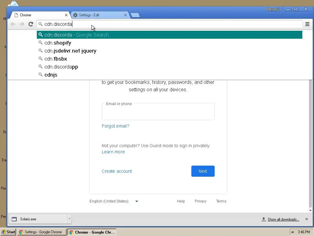Image resolution: width=314 pixels, height=236 pixels.
Task: Click search icon beside cdn.fbsbx suggestion
Action: tap(41, 58)
